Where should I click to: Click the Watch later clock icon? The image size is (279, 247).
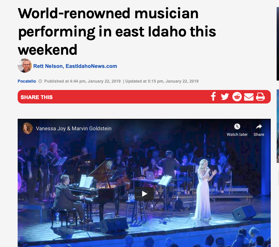237,126
